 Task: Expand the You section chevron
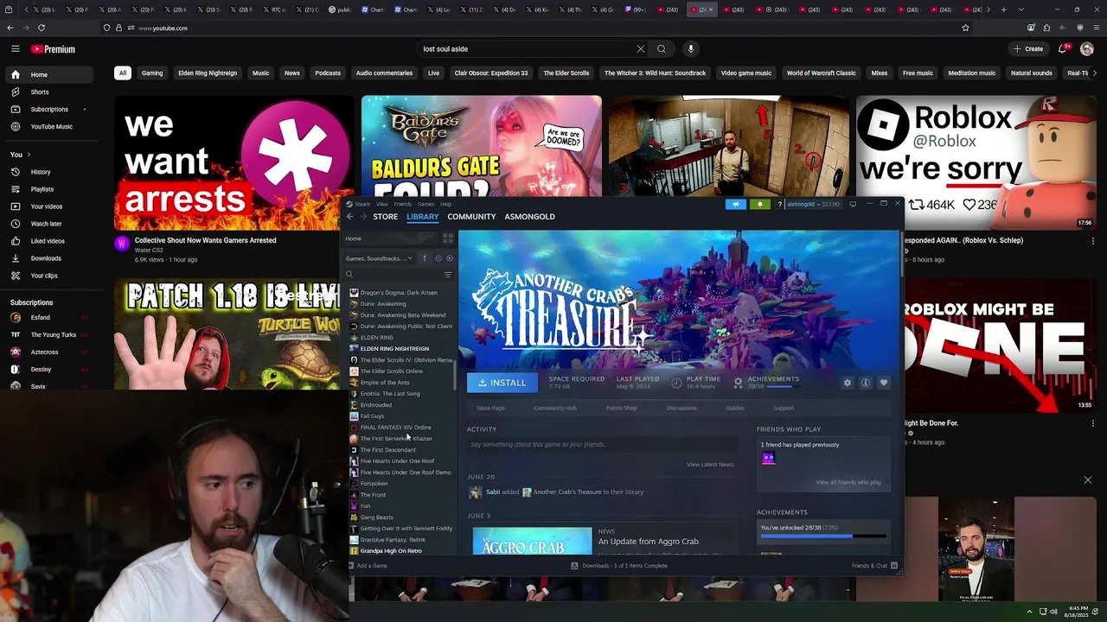point(29,155)
